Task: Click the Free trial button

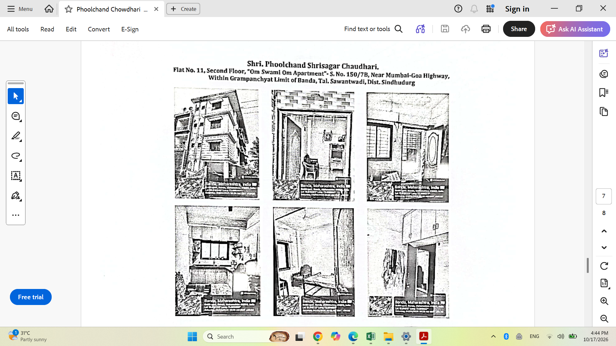Action: pos(31,297)
